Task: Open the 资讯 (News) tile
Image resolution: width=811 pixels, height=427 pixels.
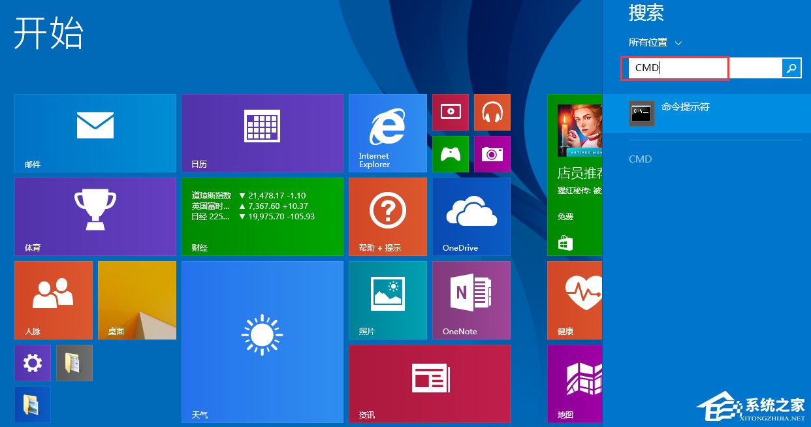Action: [429, 383]
